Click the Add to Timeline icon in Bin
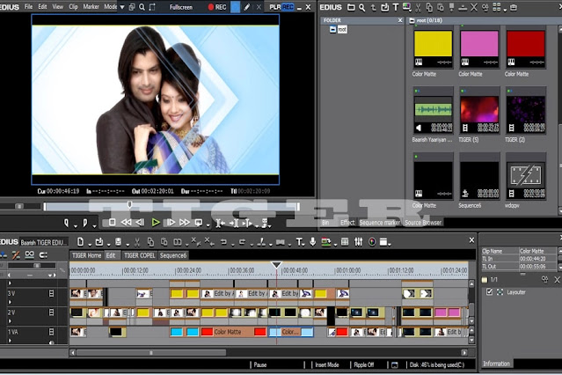The width and height of the screenshot is (562, 375). [x=463, y=7]
